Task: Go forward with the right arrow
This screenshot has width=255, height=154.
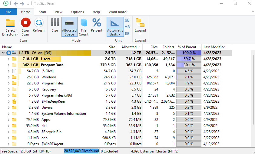Action: click(x=22, y=4)
